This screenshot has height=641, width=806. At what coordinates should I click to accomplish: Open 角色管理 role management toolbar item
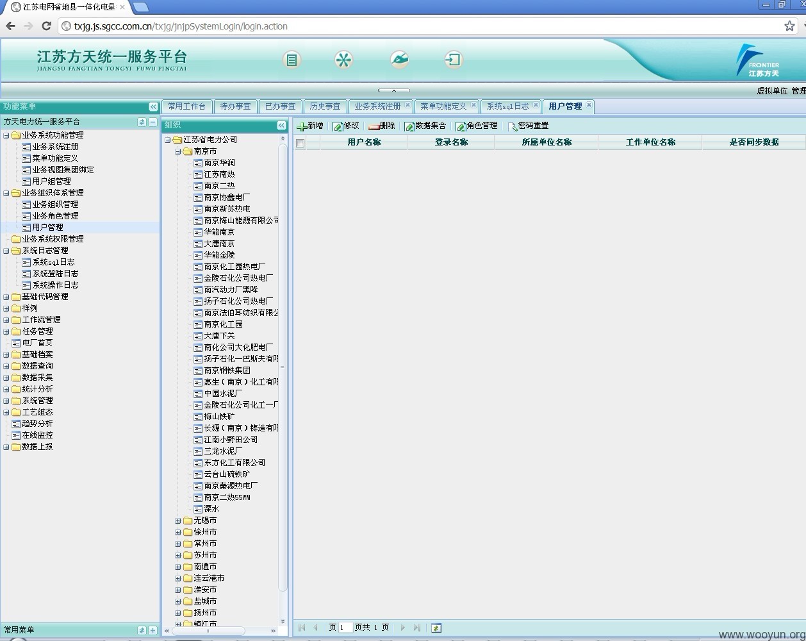(x=476, y=126)
